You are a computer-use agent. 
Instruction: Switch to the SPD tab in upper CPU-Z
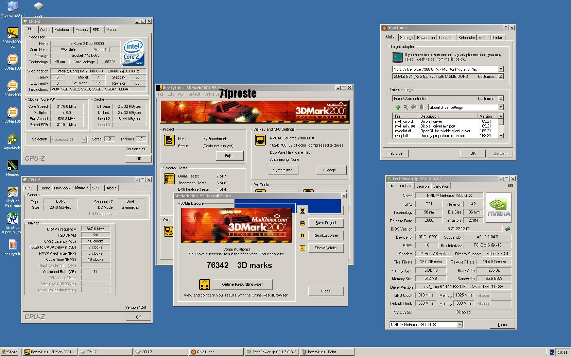click(x=96, y=30)
